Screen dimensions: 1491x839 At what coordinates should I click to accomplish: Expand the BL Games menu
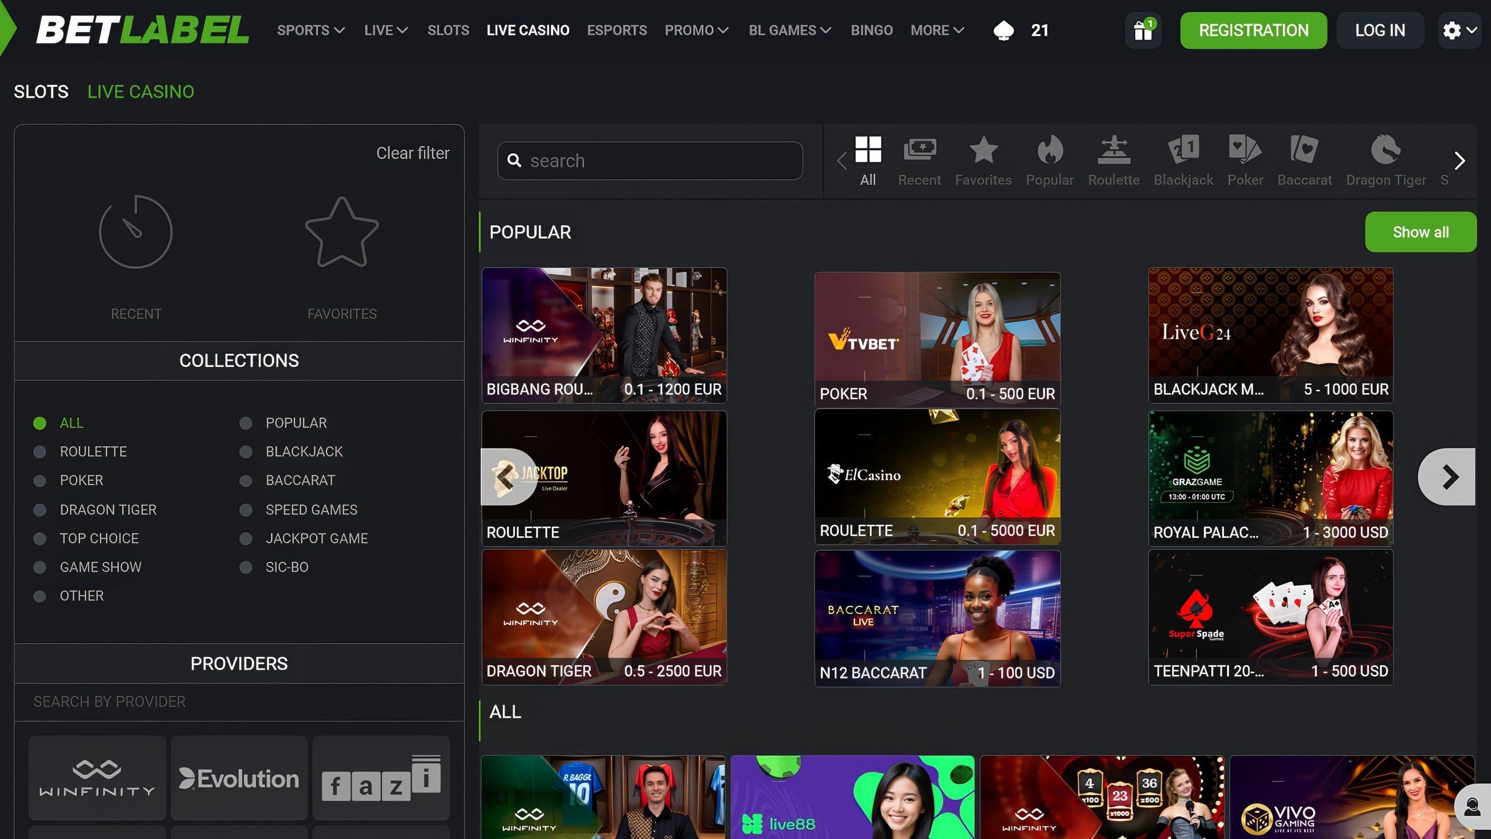[x=789, y=30]
